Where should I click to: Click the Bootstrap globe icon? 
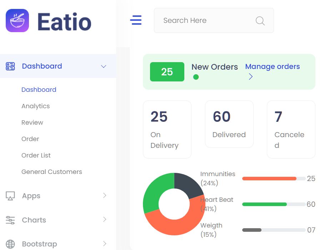pyautogui.click(x=10, y=244)
